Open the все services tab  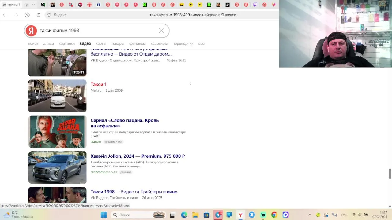point(201,43)
